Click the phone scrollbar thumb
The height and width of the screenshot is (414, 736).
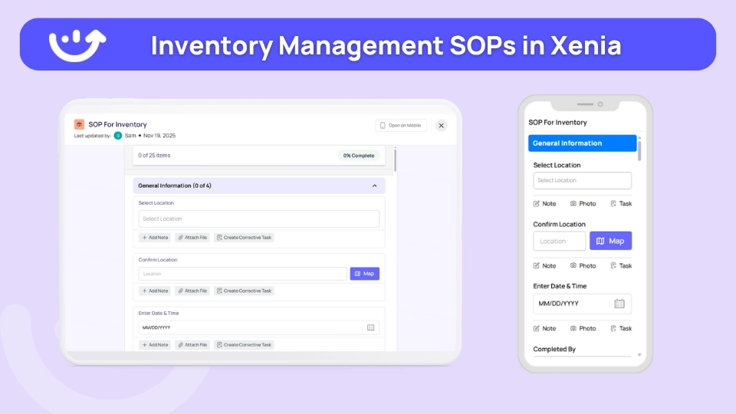[639, 151]
